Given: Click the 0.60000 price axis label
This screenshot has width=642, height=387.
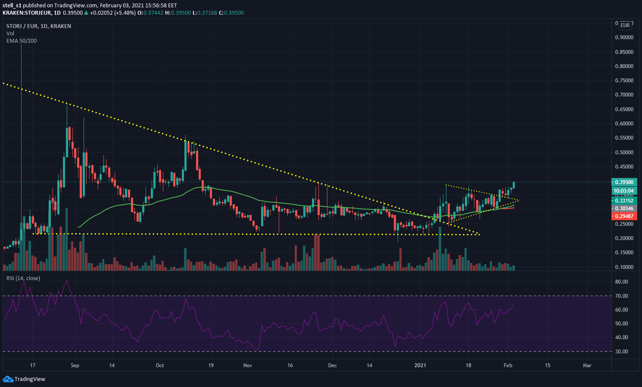Looking at the screenshot, I should [624, 124].
